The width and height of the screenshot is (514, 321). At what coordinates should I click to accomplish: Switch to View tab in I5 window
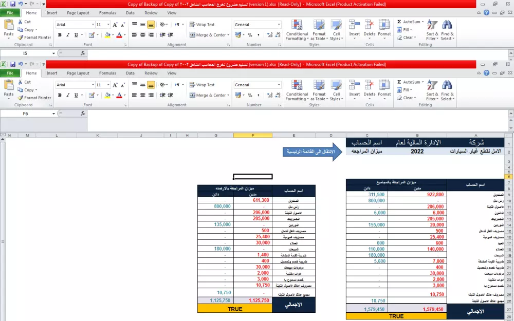pos(172,13)
